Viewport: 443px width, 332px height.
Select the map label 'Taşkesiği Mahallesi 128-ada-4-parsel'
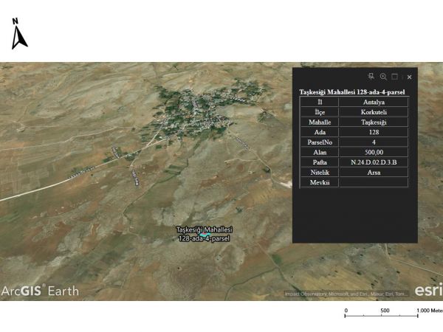tap(205, 234)
